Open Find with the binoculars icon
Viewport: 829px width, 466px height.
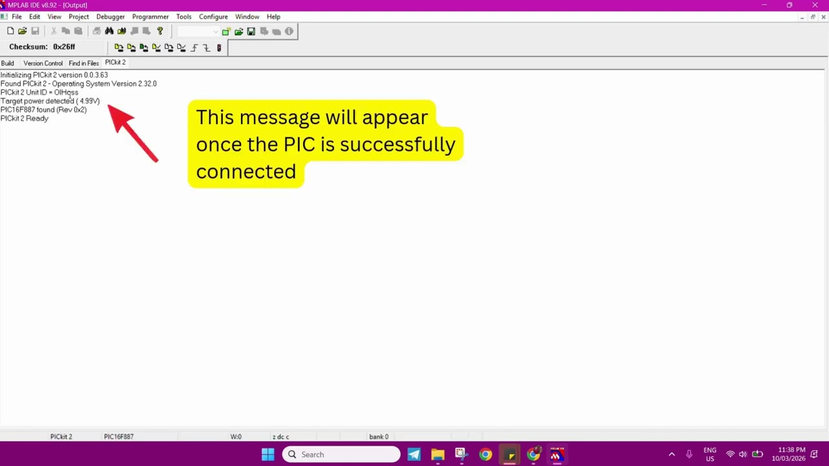click(109, 31)
